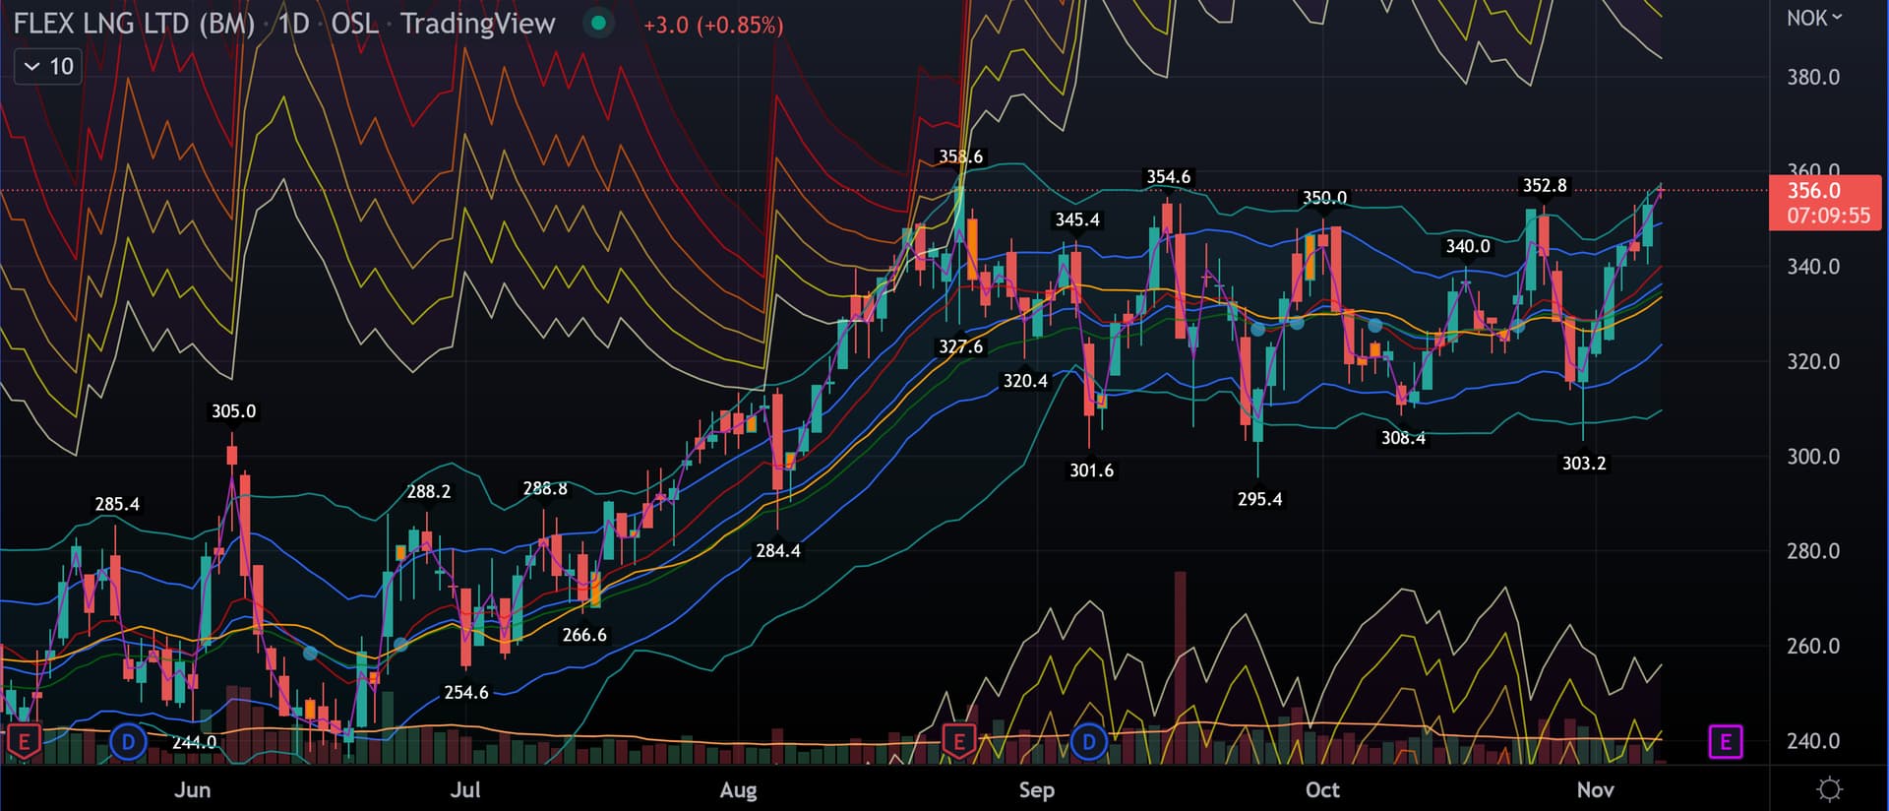This screenshot has height=811, width=1889.
Task: Click the purple upcoming earnings E marker
Action: [x=1725, y=741]
